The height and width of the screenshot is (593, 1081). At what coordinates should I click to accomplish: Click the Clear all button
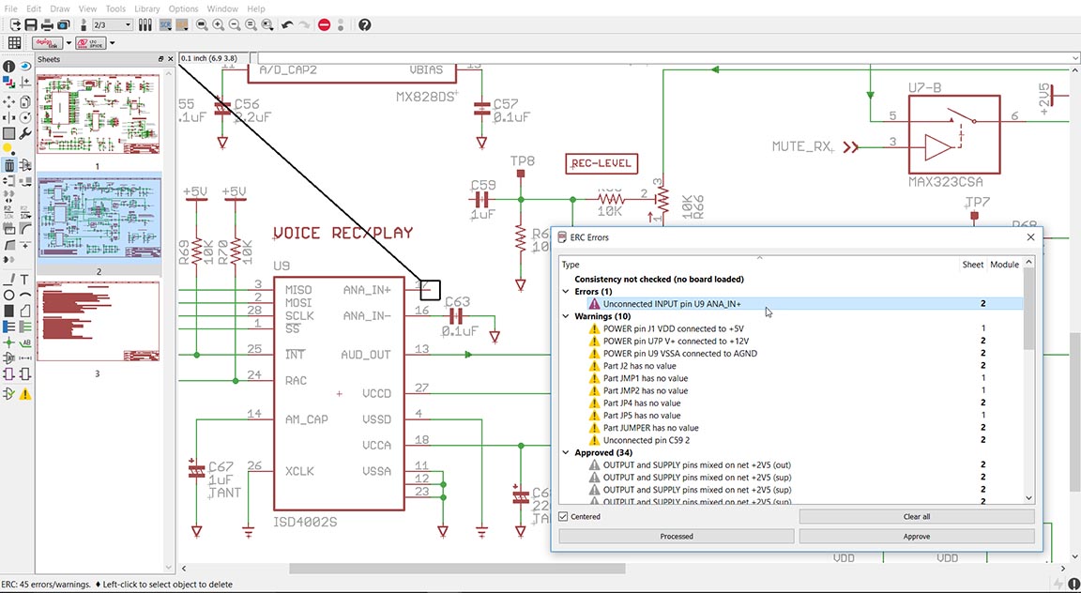(x=916, y=517)
